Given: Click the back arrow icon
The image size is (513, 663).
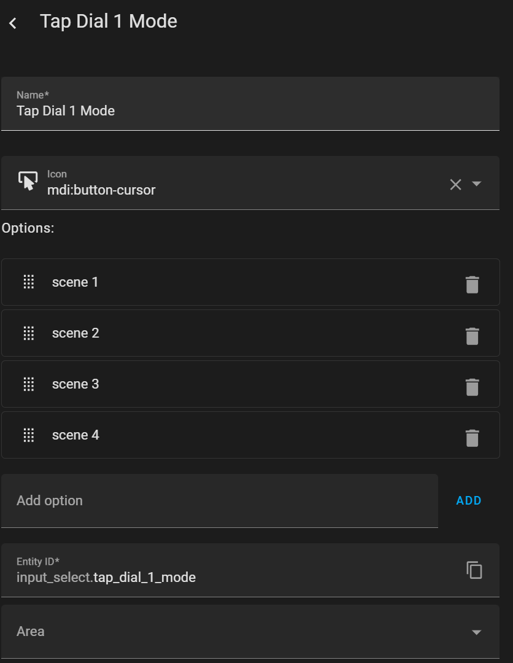Looking at the screenshot, I should point(13,23).
